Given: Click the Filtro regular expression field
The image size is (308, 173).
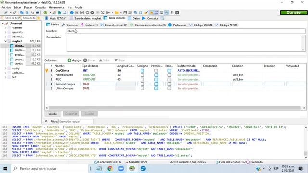Looking at the screenshot, I should point(76,122).
